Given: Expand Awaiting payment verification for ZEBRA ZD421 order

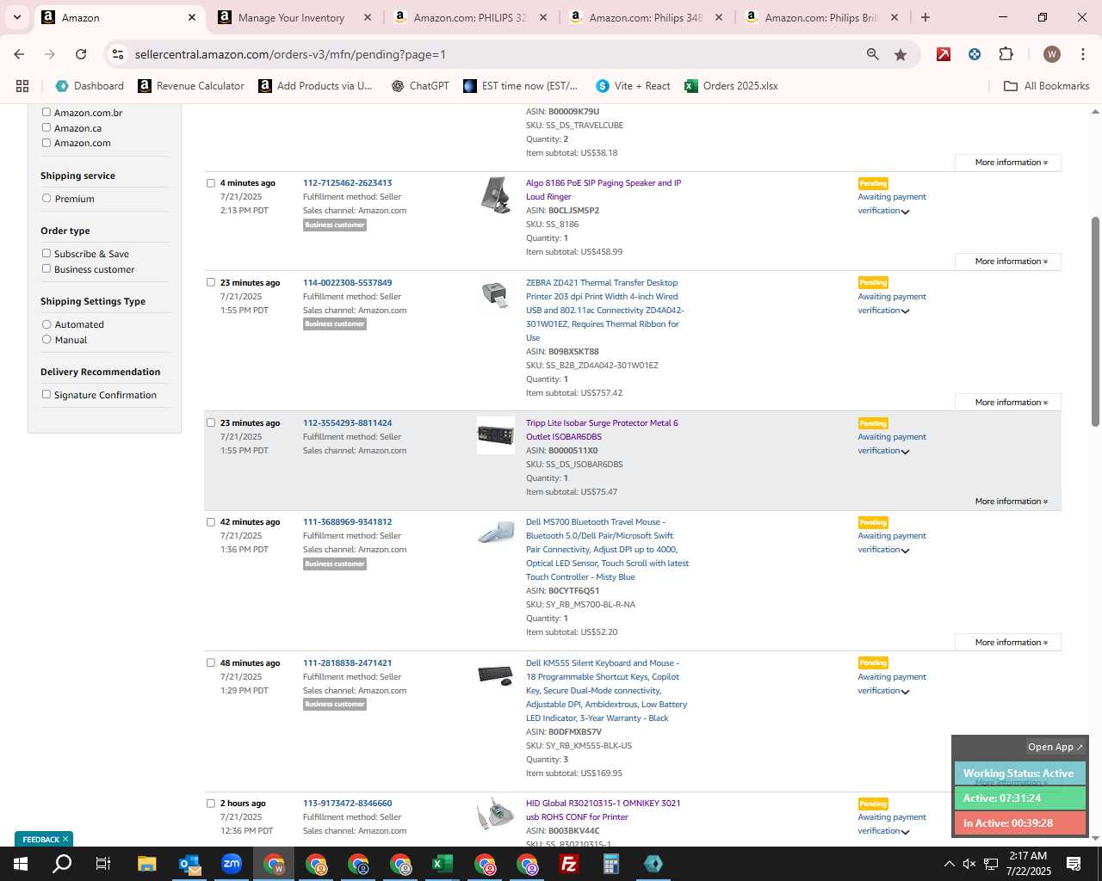Looking at the screenshot, I should 905,311.
